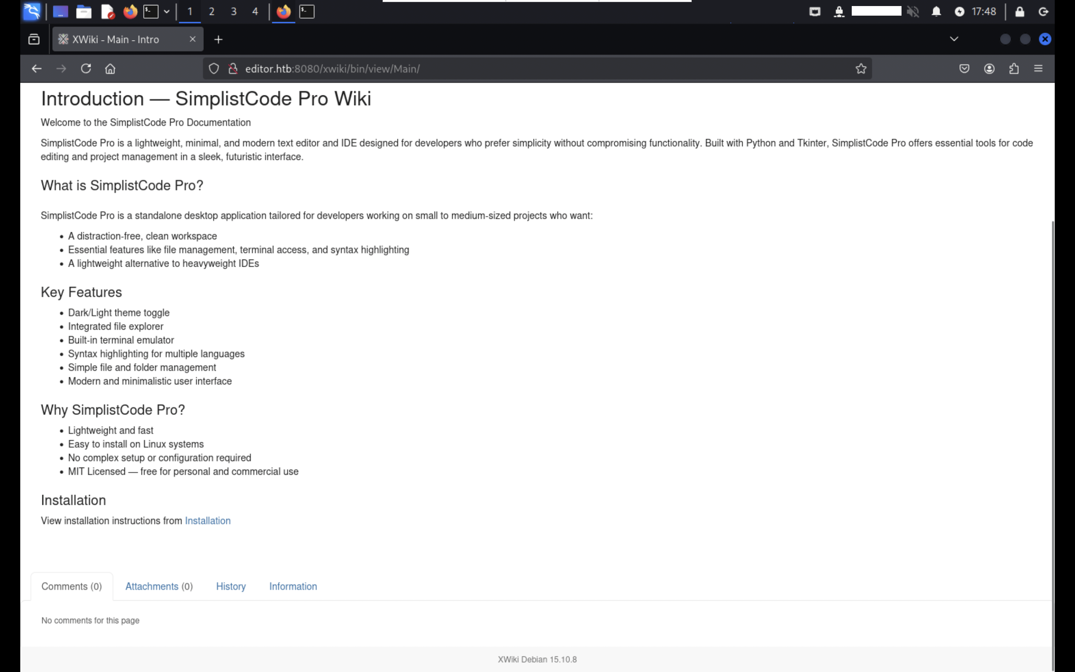Bookmark this page with the star icon
The width and height of the screenshot is (1075, 672).
click(x=861, y=68)
